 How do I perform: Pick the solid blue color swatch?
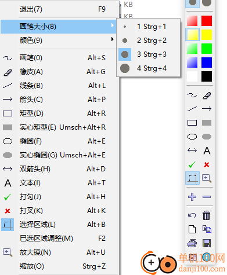(x=207, y=63)
